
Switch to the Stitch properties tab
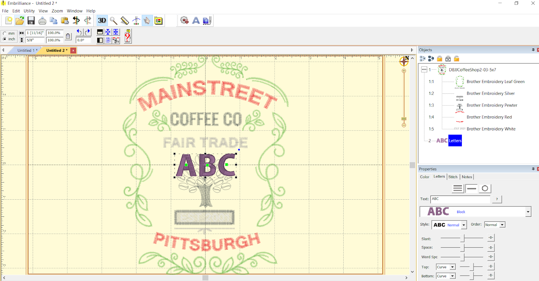click(453, 177)
